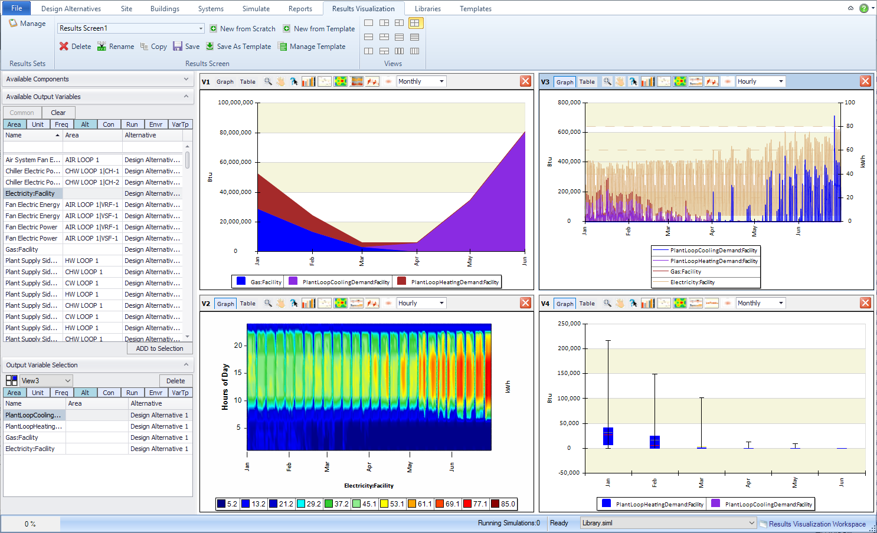Choose the bar chart icon in V3
Viewport: 877px width, 533px height.
click(648, 81)
